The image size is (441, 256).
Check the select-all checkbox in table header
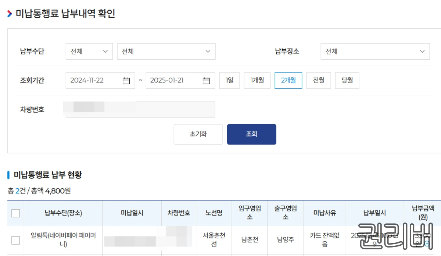(15, 213)
